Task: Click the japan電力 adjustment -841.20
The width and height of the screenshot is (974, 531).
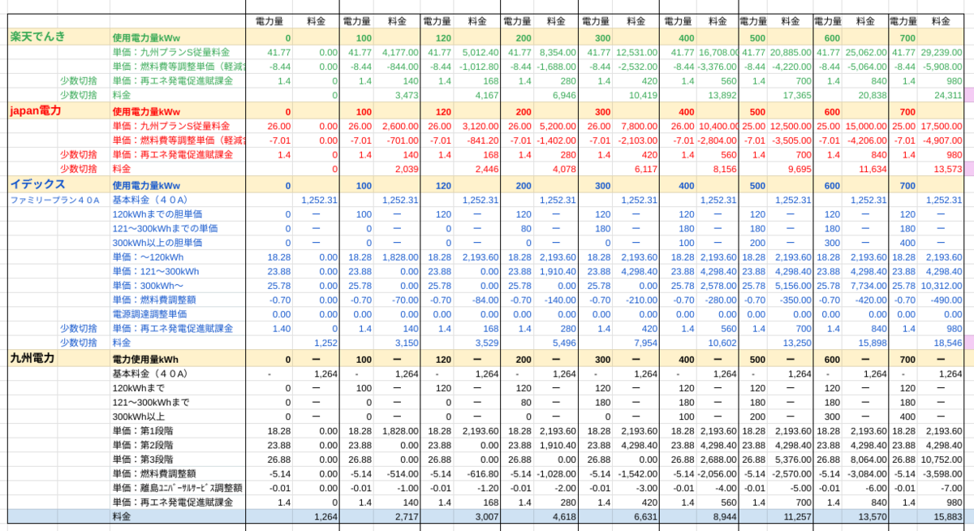Action: pos(481,140)
